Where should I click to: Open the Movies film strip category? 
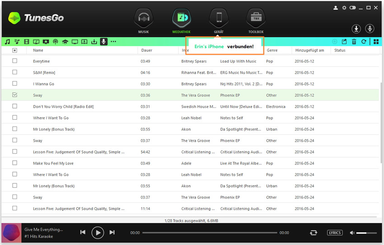27,42
